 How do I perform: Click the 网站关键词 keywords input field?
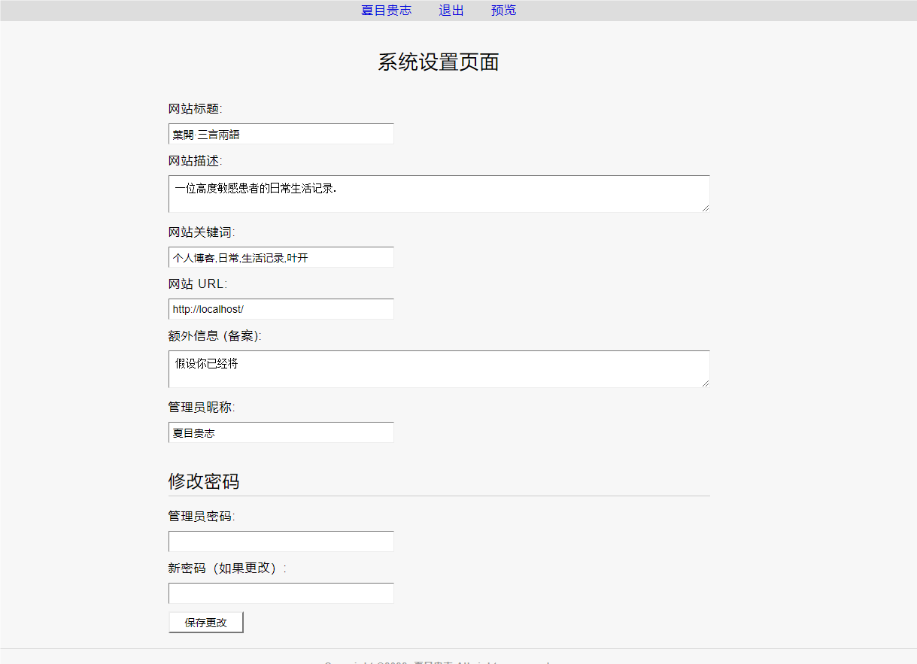click(x=281, y=258)
